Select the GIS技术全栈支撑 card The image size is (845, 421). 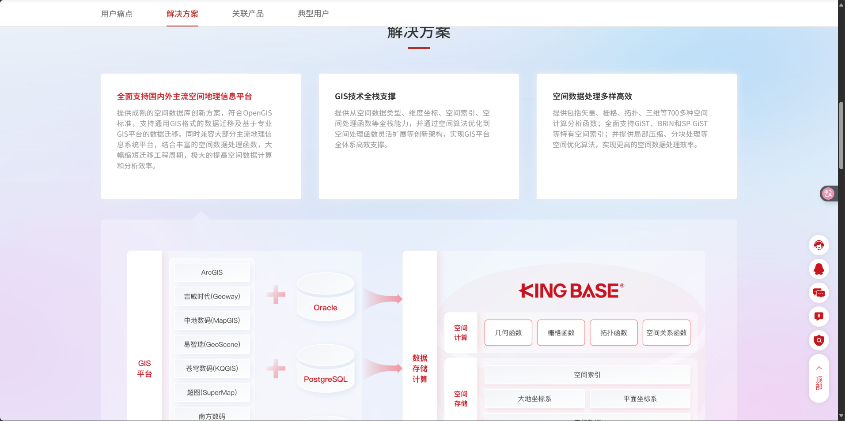point(419,136)
